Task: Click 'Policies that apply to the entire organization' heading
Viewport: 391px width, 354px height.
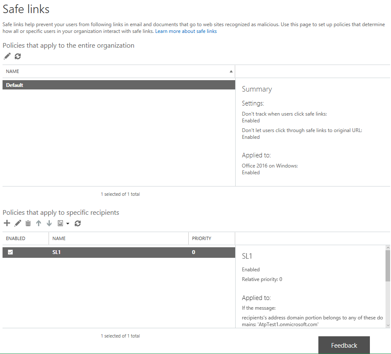Action: click(x=68, y=46)
